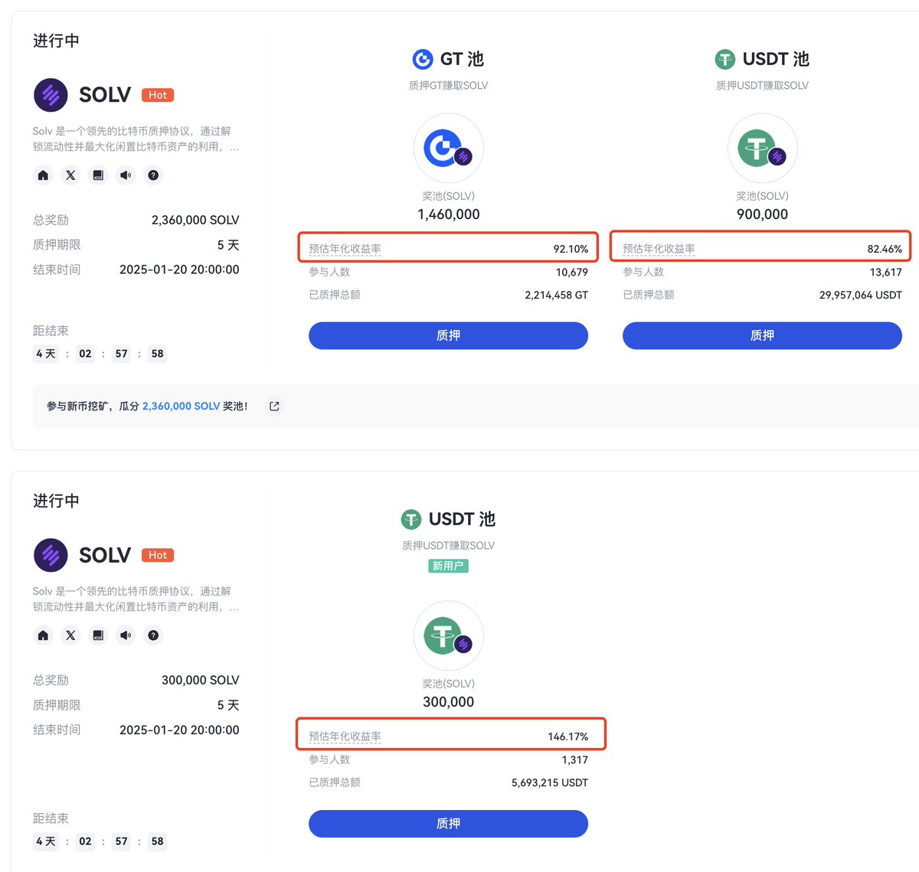Open homepage icon in 300,000 SOLV reward card
This screenshot has width=919, height=872.
click(43, 635)
